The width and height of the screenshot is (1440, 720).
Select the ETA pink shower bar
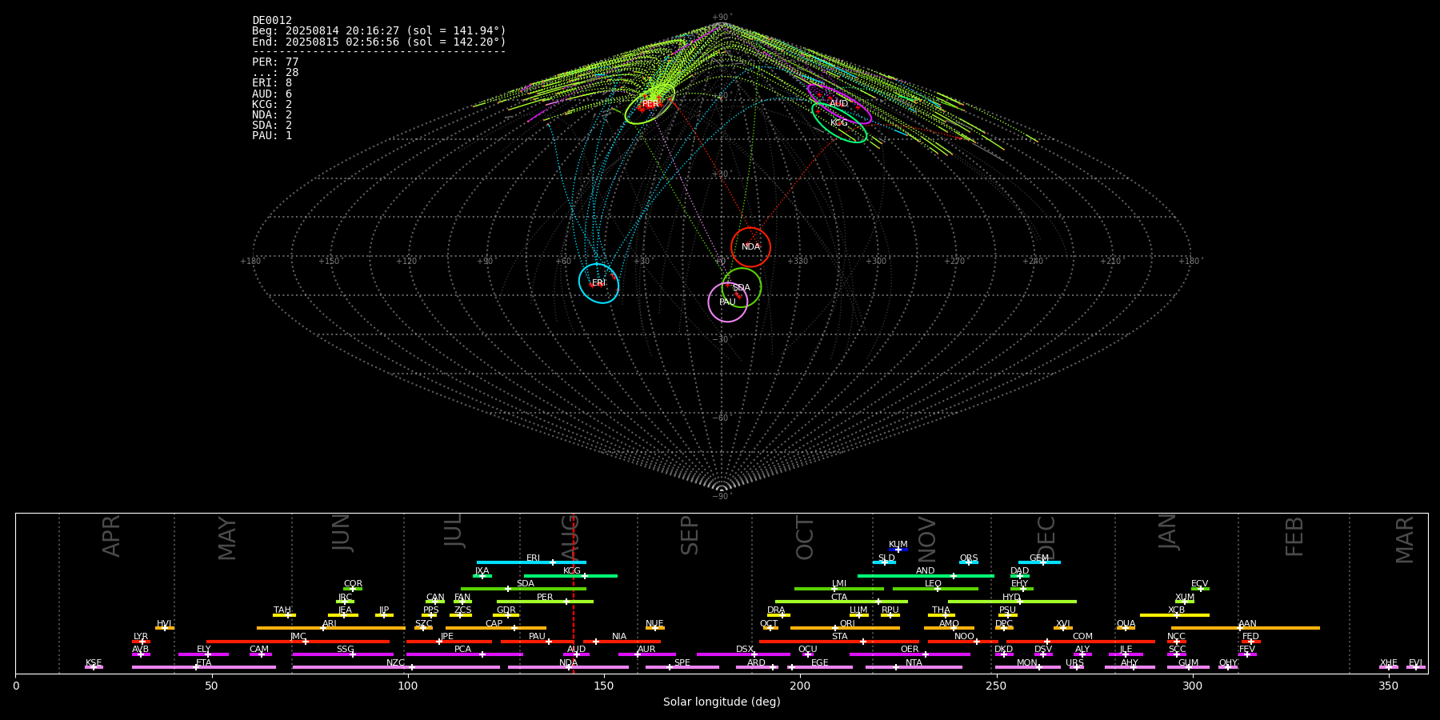(204, 667)
